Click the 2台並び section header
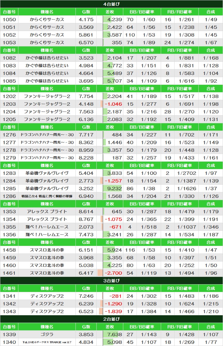 [x=112, y=319]
